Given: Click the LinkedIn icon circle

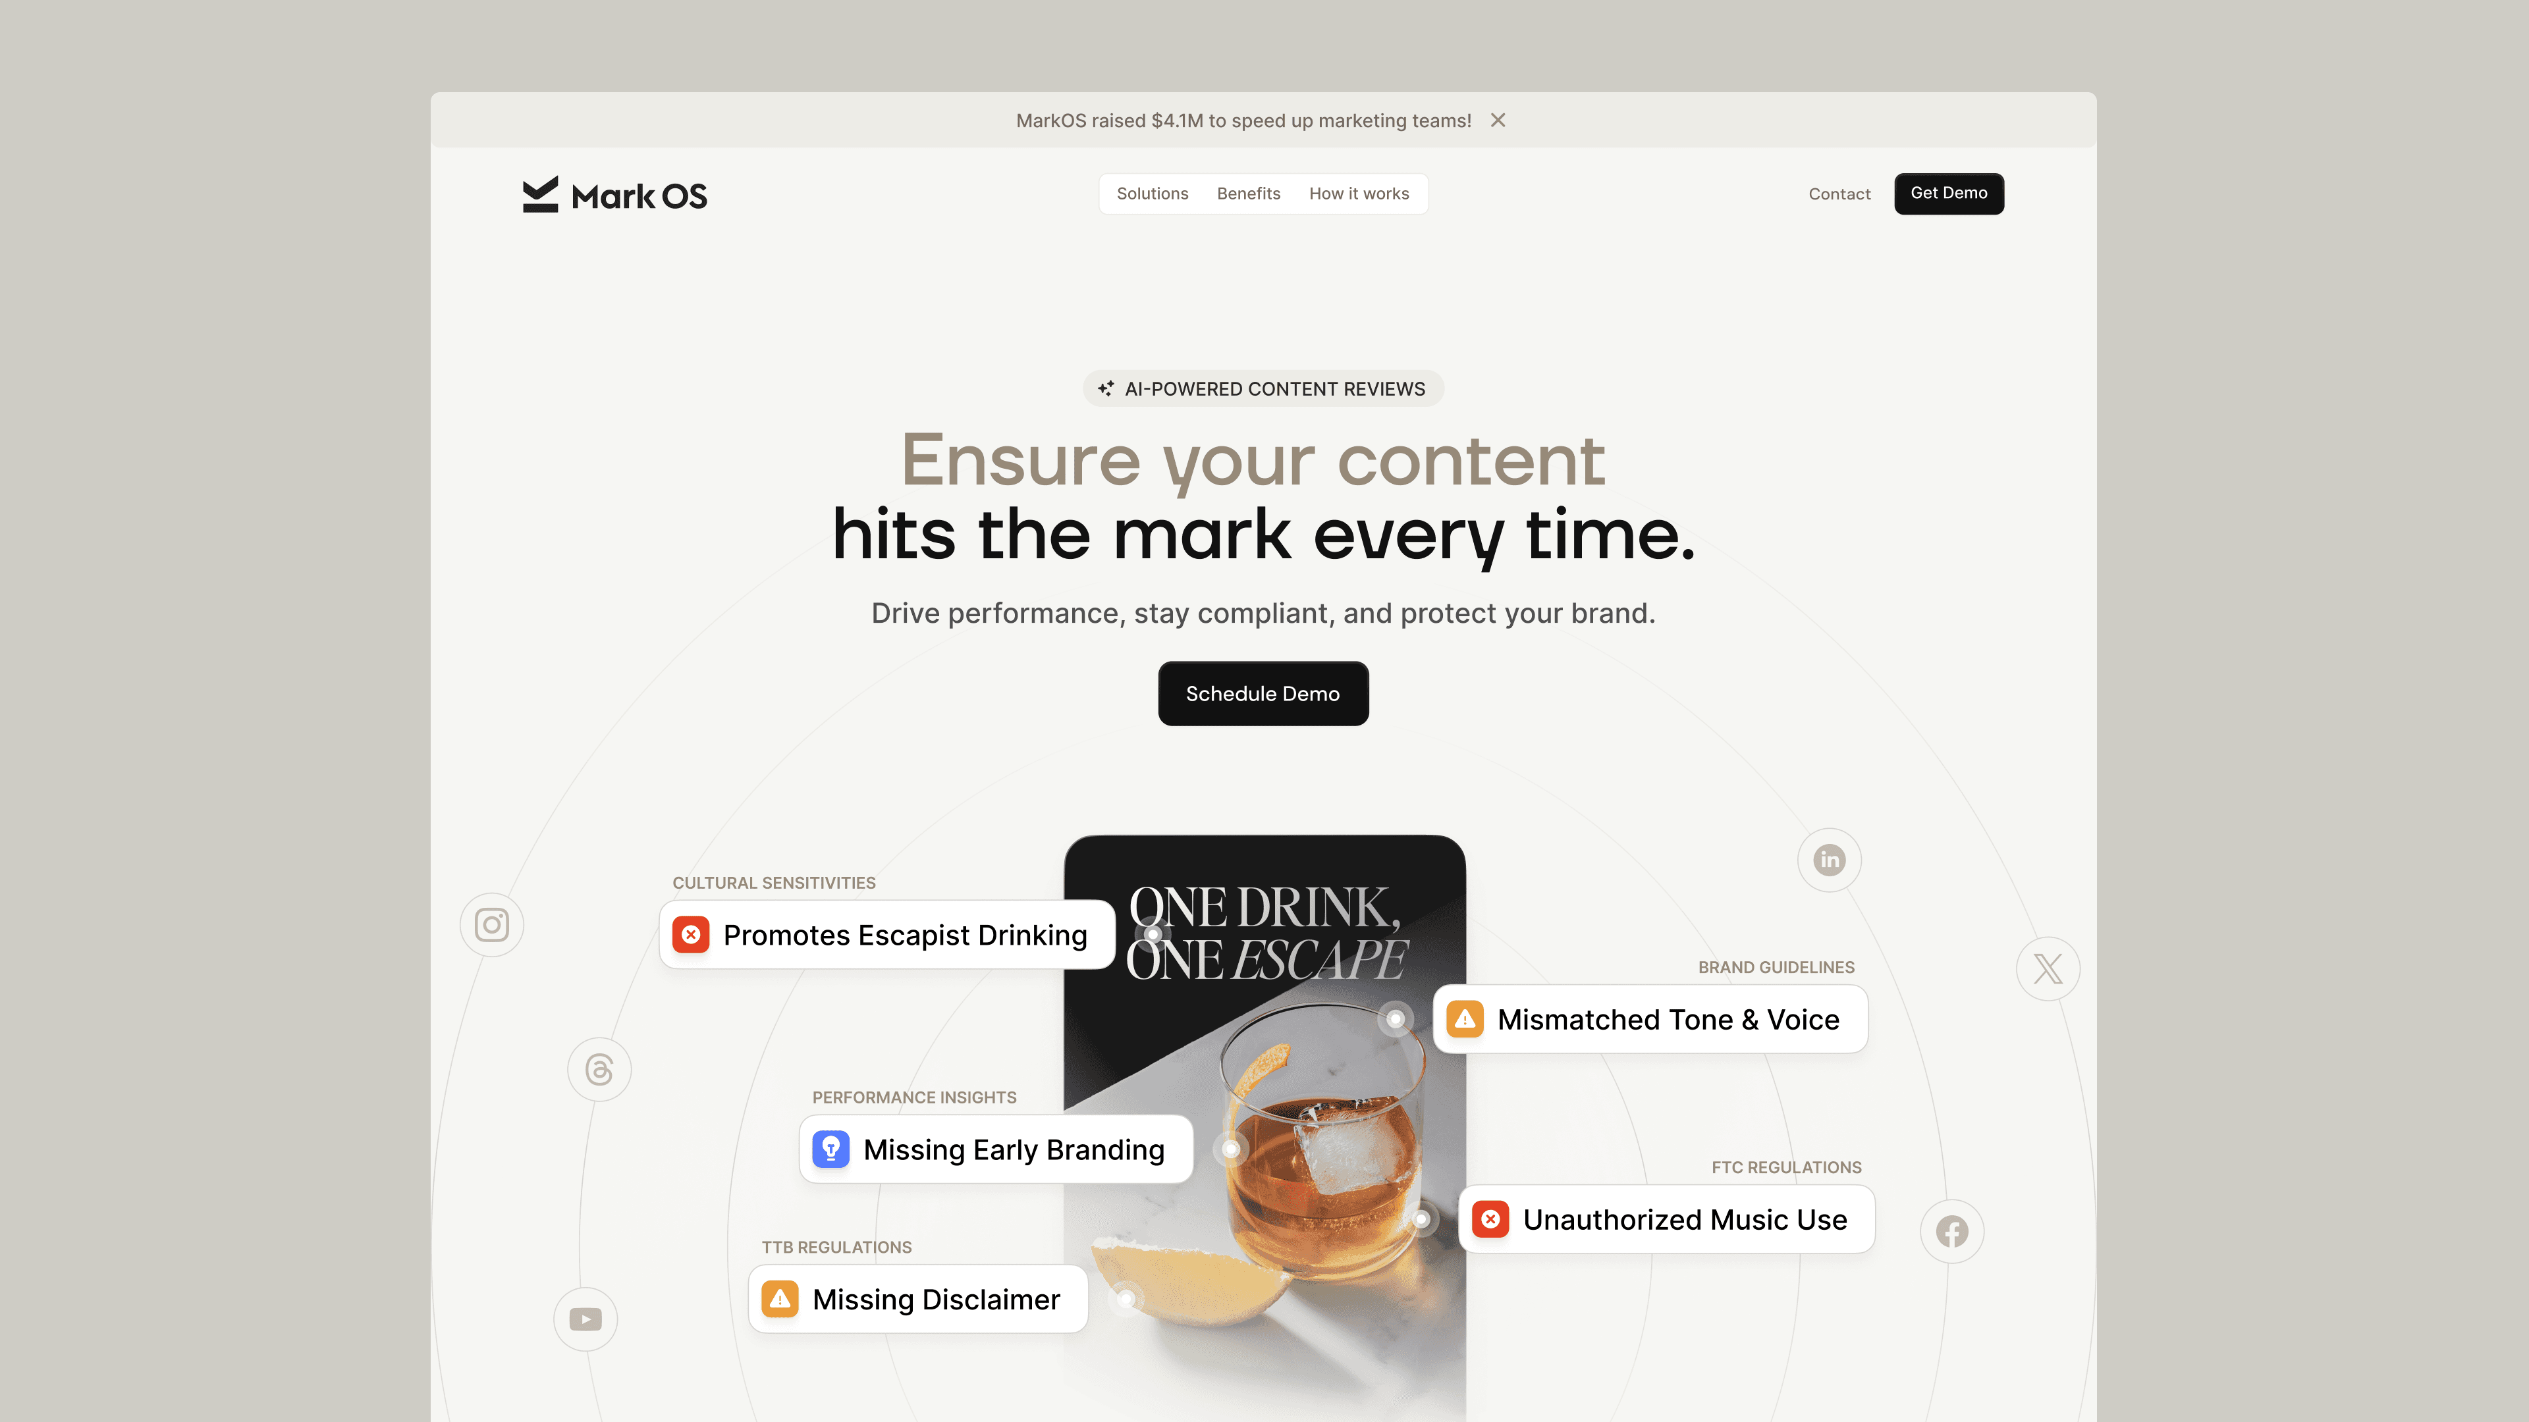Looking at the screenshot, I should 1829,860.
